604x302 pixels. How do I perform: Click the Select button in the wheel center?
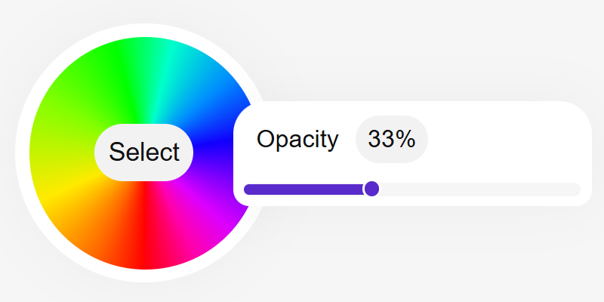(x=143, y=153)
